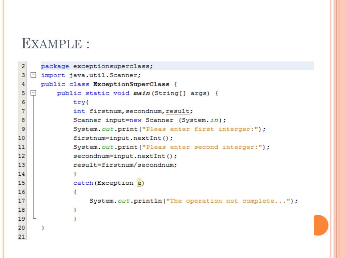The height and width of the screenshot is (258, 345).
Task: Click the 'catch' keyword on line 15
Action: pos(83,183)
